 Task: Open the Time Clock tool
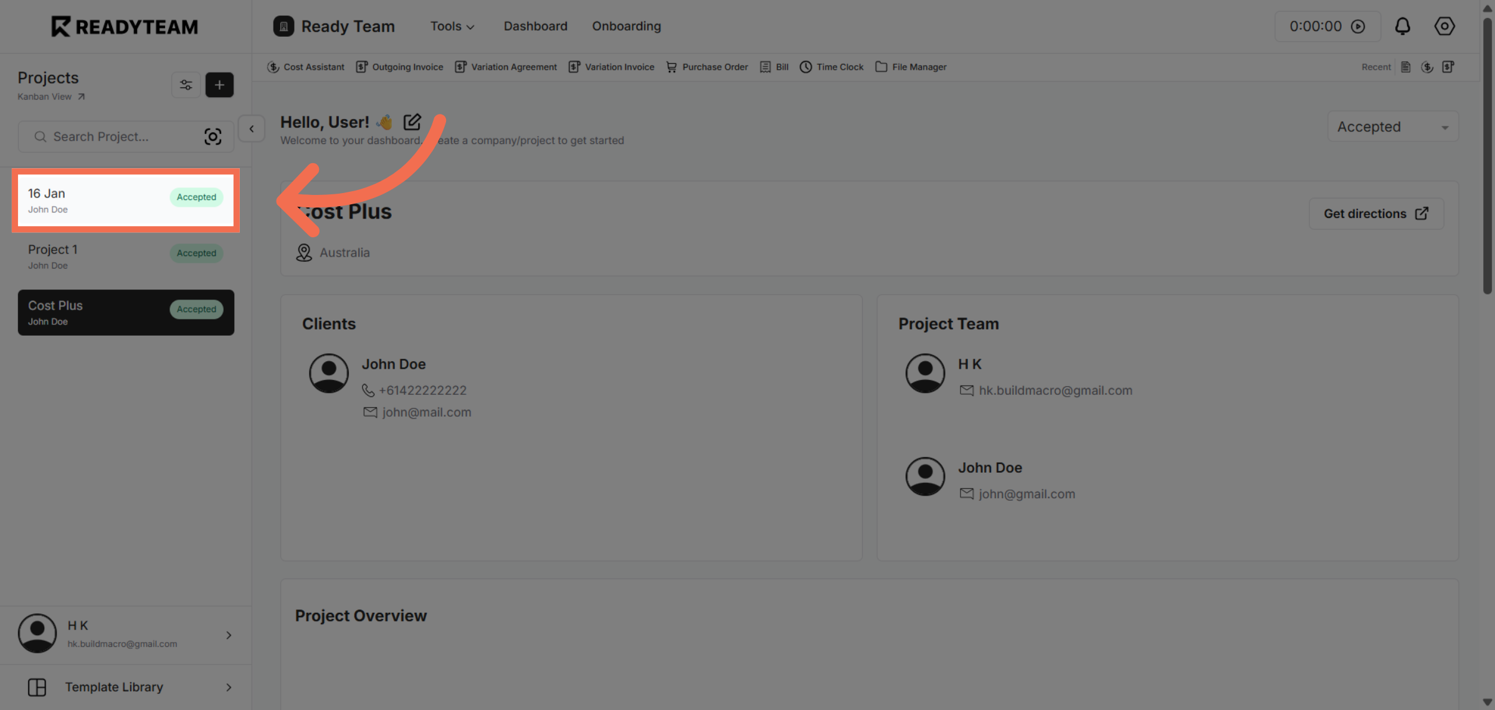pyautogui.click(x=832, y=67)
